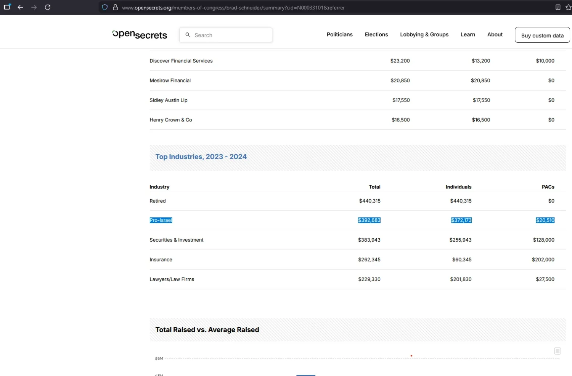Click the browser back arrow

(21, 7)
